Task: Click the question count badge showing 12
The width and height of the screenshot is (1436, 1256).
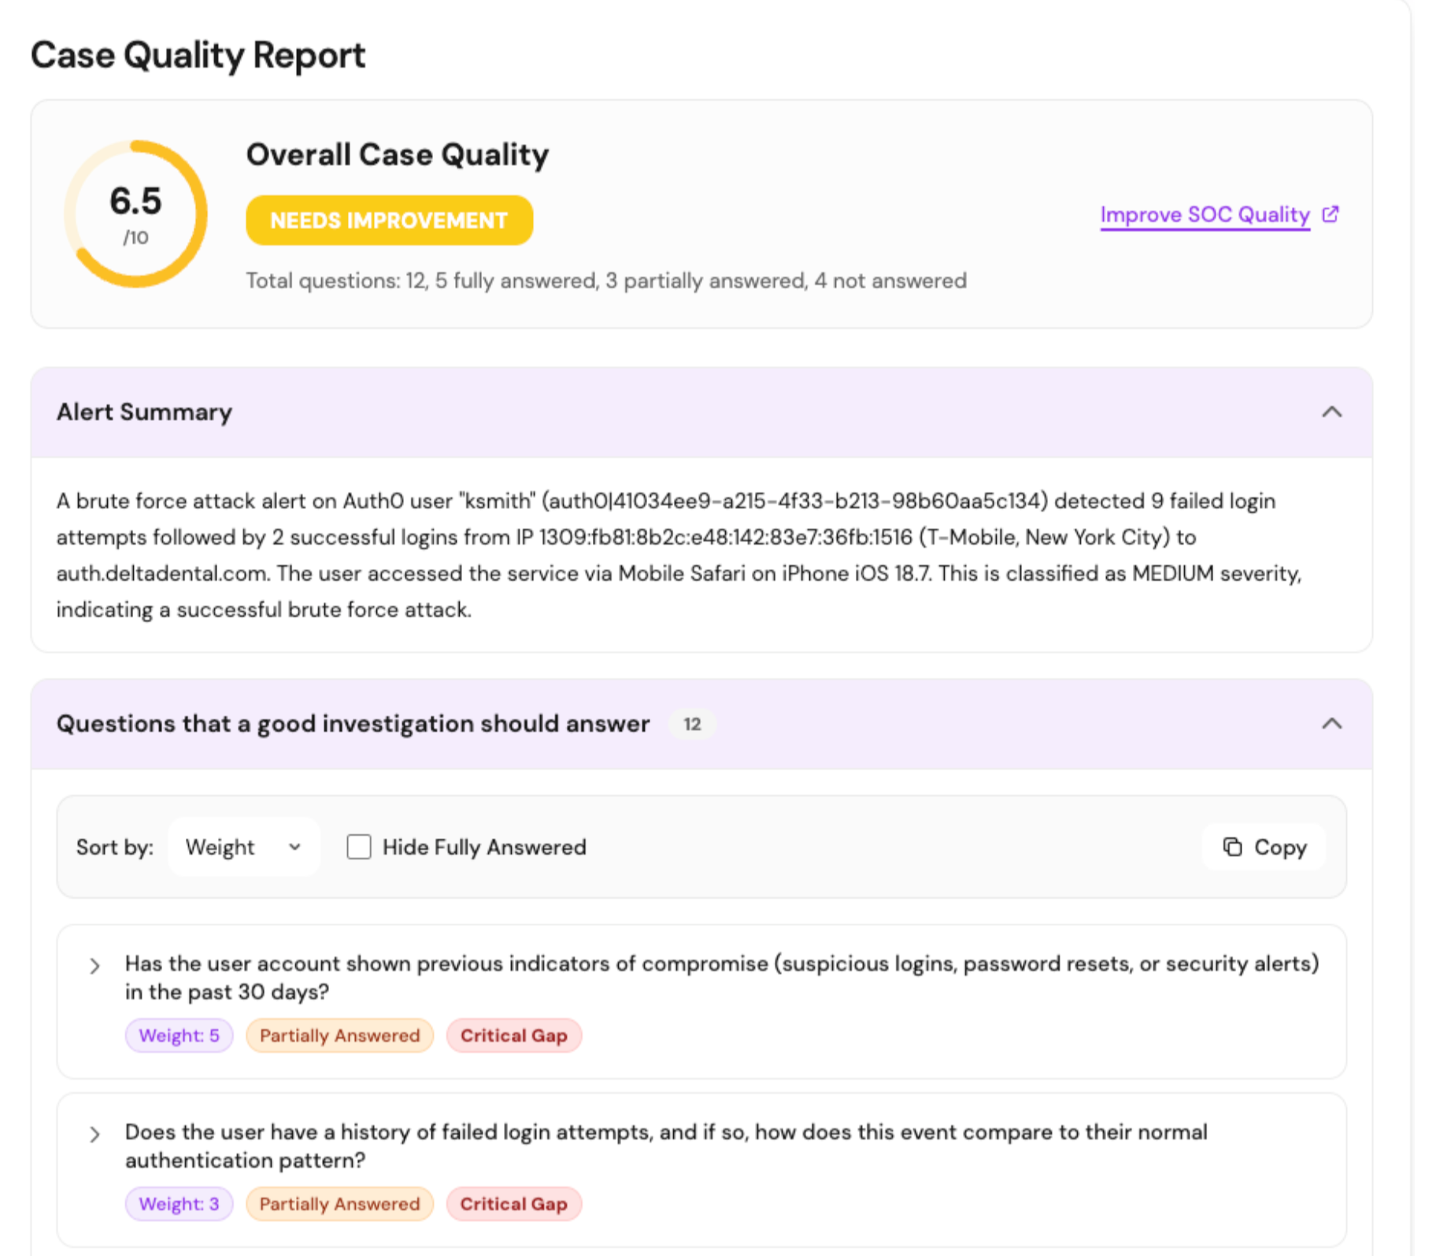Action: [692, 724]
